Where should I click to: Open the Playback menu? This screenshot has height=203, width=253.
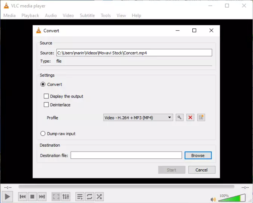click(30, 15)
